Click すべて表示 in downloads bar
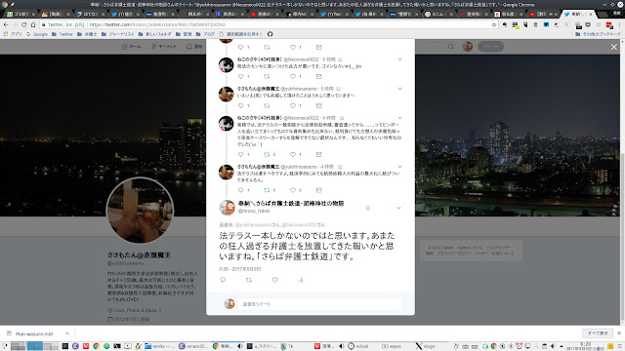Viewport: 625px width, 351px height. click(x=598, y=333)
